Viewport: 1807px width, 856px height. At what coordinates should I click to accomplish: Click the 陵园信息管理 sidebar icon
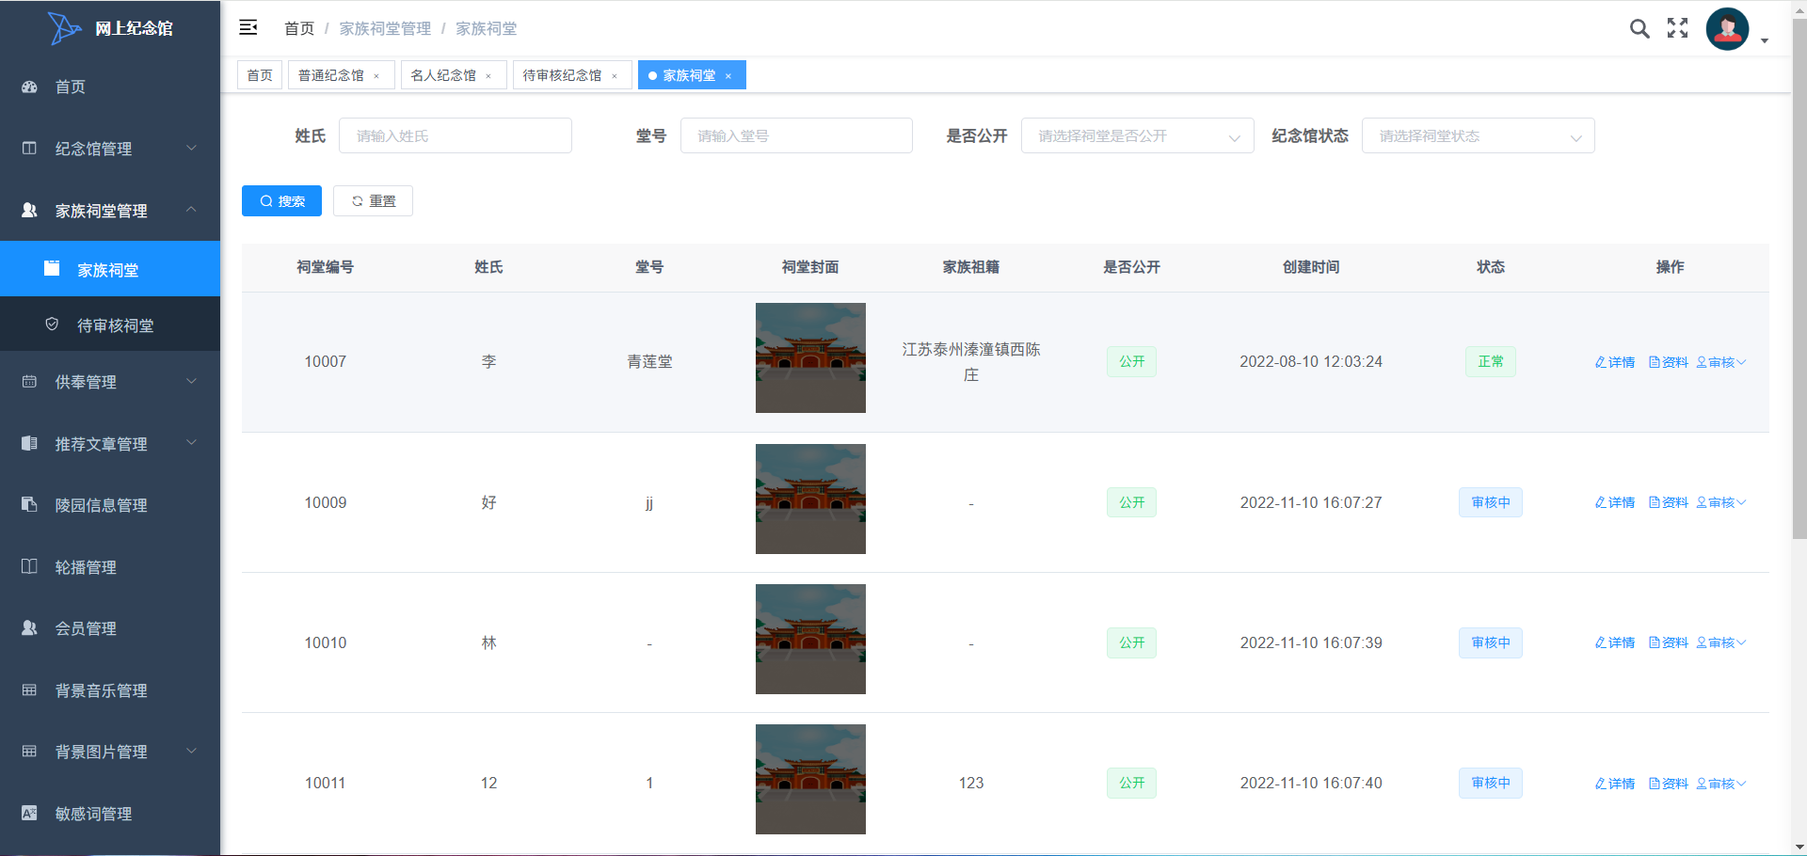tap(29, 504)
